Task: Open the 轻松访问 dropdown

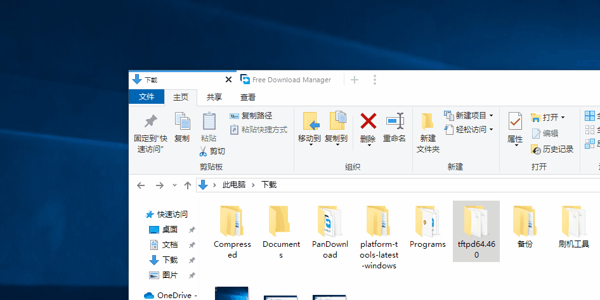Action: [x=469, y=130]
